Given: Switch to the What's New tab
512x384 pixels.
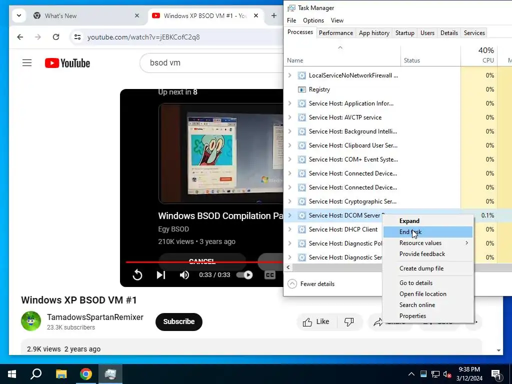Looking at the screenshot, I should pos(86,15).
